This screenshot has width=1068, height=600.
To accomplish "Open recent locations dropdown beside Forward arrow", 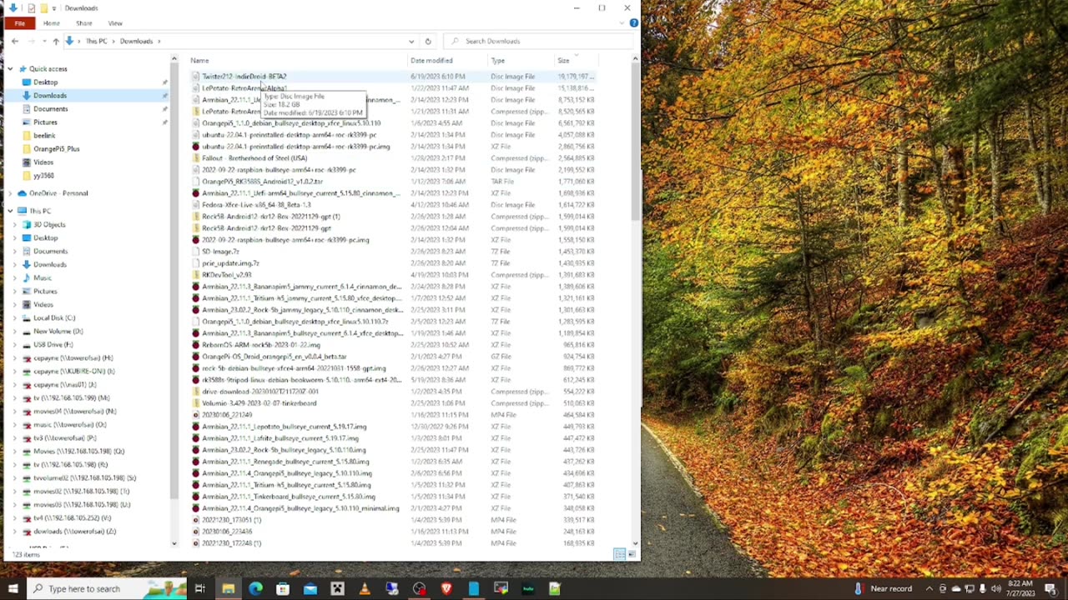I will coord(43,41).
